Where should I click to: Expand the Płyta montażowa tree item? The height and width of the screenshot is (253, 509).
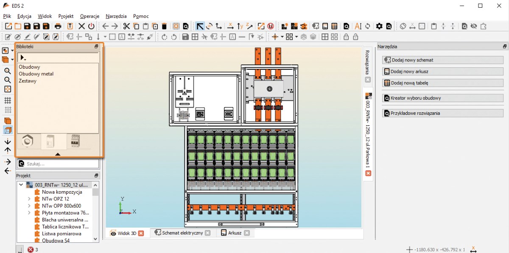[x=29, y=213]
